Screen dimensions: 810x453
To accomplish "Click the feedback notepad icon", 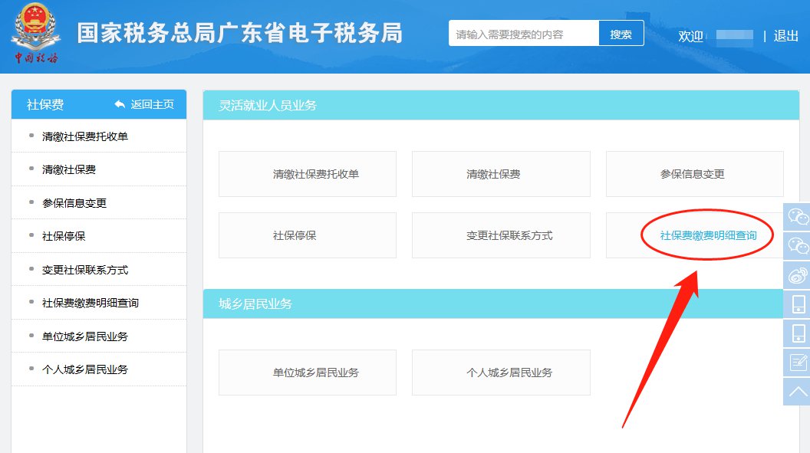I will [798, 362].
